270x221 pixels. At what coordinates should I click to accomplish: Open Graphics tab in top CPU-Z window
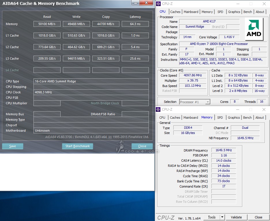point(234,12)
